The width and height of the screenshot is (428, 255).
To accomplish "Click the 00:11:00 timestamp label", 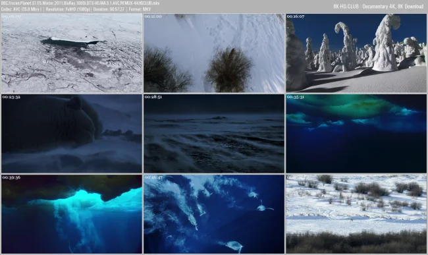I will click(x=153, y=16).
